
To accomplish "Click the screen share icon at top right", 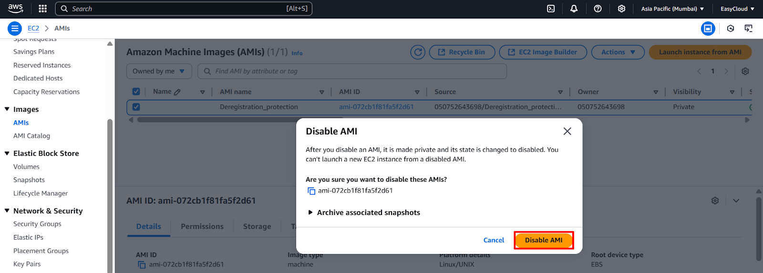I will pyautogui.click(x=749, y=29).
